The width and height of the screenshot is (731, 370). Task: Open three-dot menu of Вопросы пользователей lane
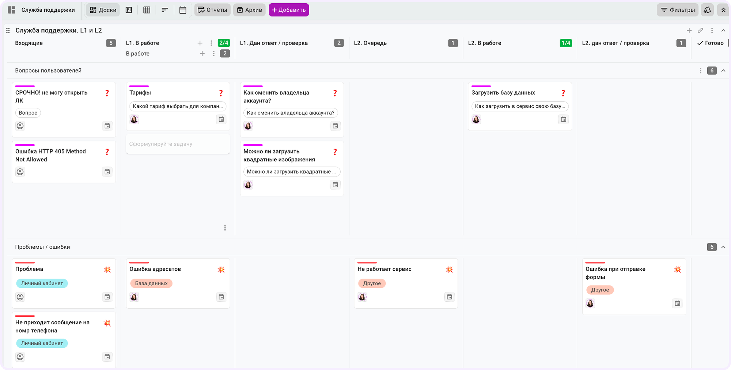pyautogui.click(x=700, y=70)
